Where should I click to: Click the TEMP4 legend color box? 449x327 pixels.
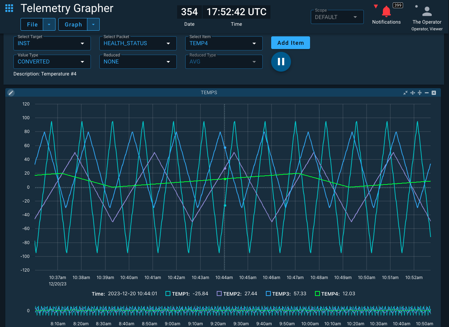coord(317,293)
